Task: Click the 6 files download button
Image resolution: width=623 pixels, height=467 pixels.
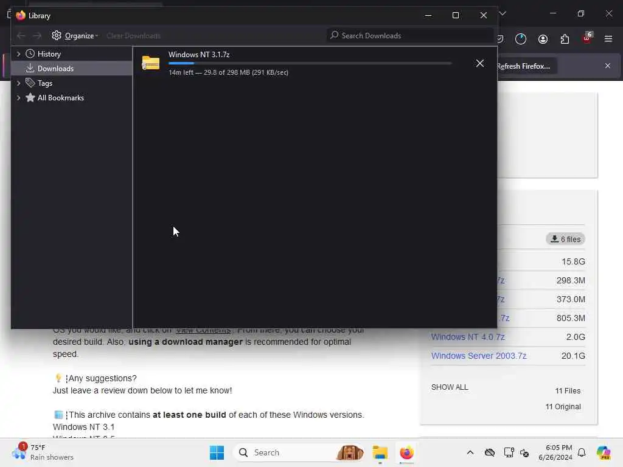Action: (x=565, y=239)
